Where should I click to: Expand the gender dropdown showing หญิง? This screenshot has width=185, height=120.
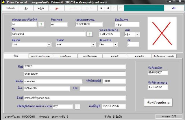(137, 34)
